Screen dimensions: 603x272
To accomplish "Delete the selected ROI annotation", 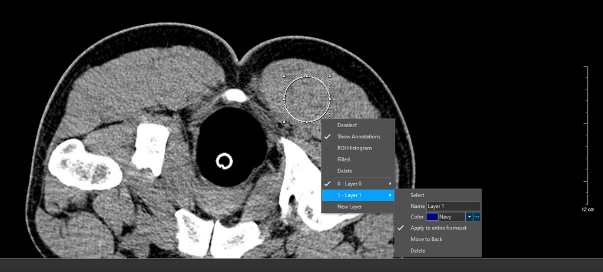I will point(344,171).
